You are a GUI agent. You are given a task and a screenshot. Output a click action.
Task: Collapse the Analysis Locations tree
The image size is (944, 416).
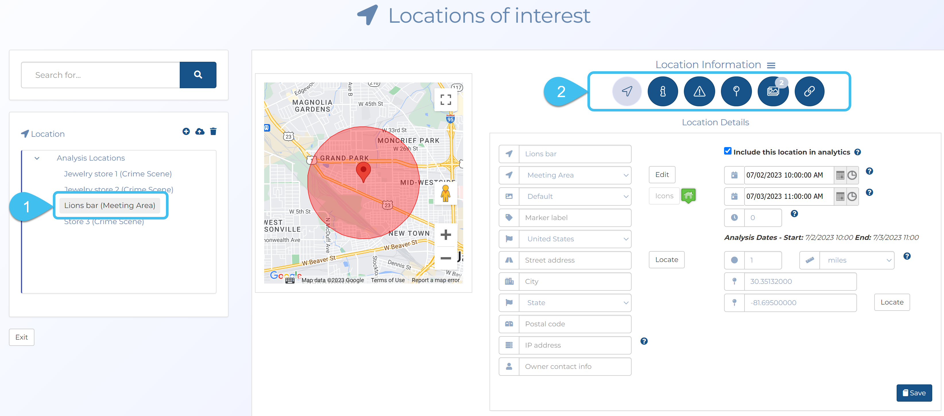37,159
